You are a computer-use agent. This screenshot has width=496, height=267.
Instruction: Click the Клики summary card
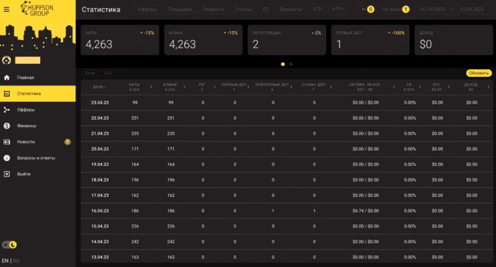203,40
